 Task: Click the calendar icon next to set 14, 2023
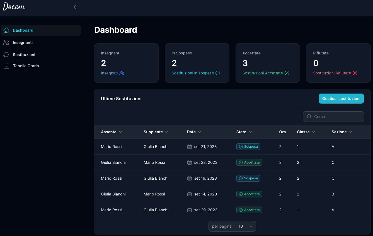[x=190, y=194]
